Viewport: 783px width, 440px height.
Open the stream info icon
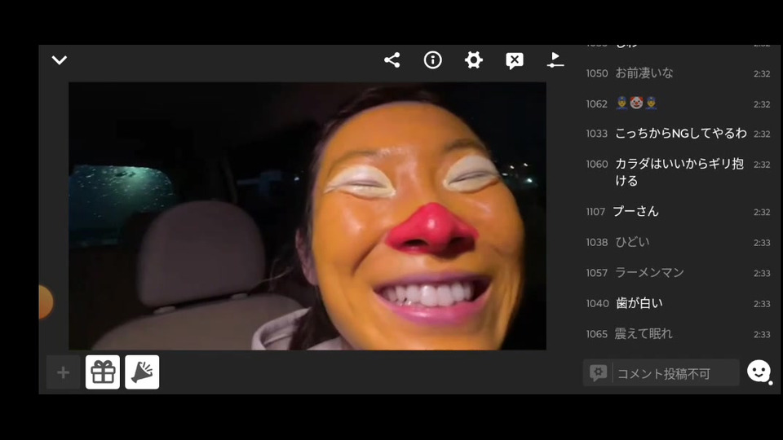(x=433, y=60)
